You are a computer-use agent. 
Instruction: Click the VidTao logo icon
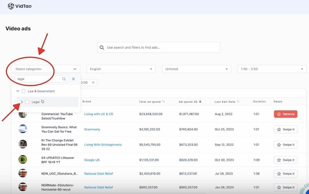[x=11, y=6]
